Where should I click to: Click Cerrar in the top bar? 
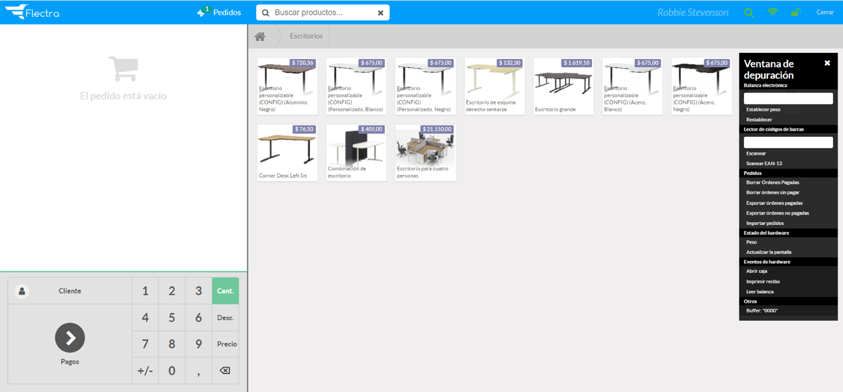point(825,12)
